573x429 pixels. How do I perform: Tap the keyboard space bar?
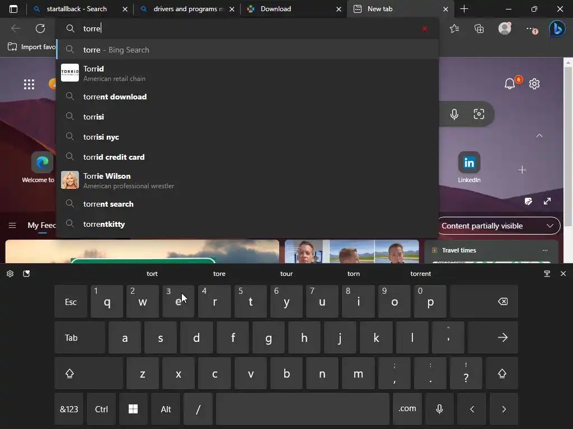(x=303, y=409)
